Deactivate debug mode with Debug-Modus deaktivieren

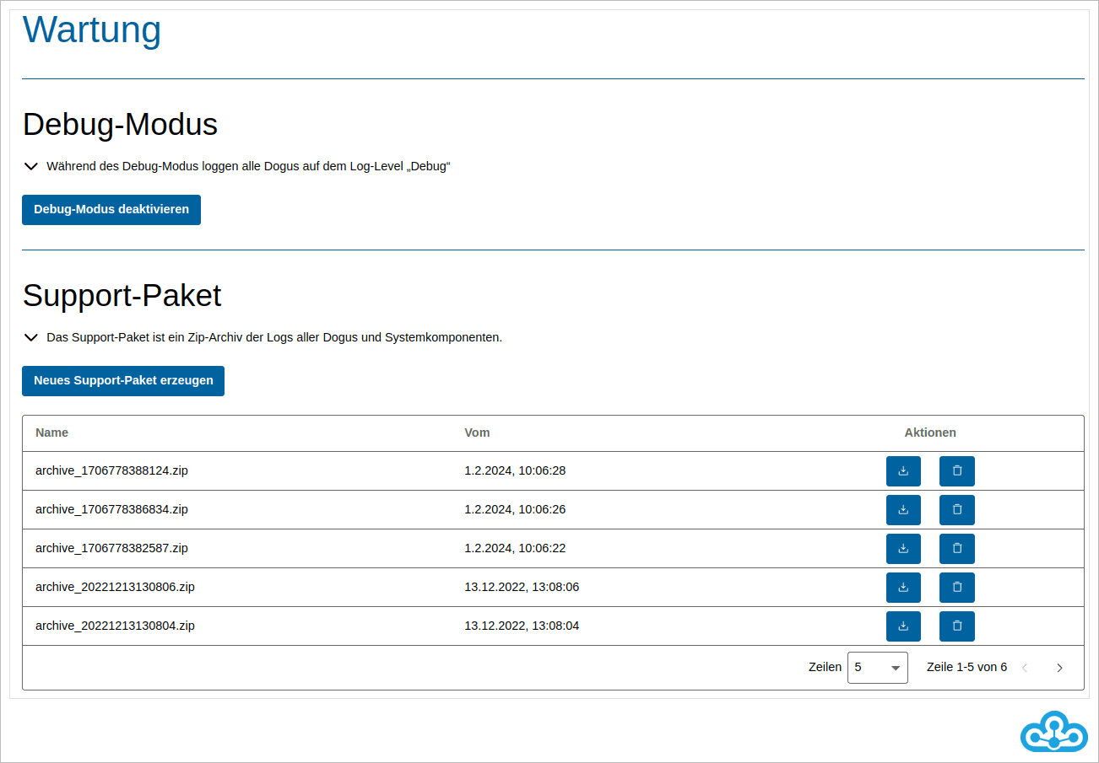click(x=111, y=210)
